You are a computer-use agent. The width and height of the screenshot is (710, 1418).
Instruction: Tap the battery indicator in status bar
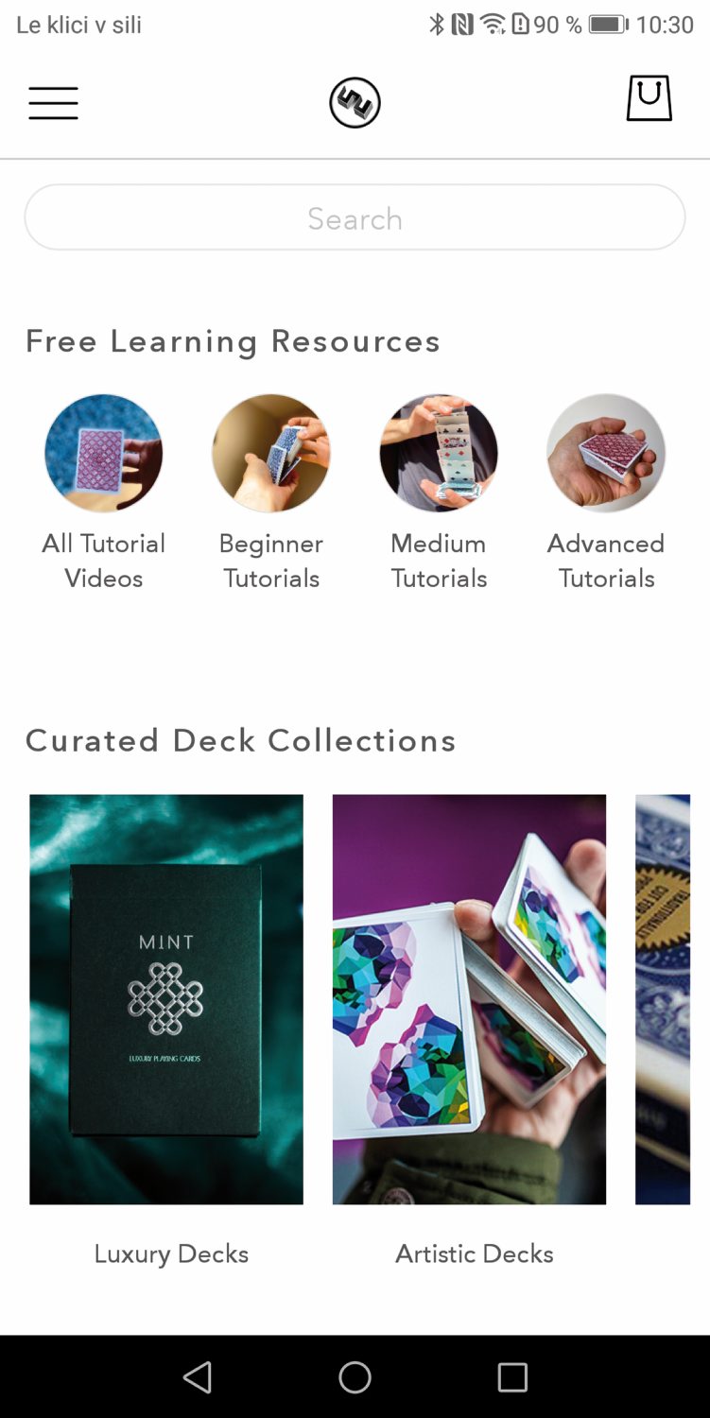[x=609, y=25]
